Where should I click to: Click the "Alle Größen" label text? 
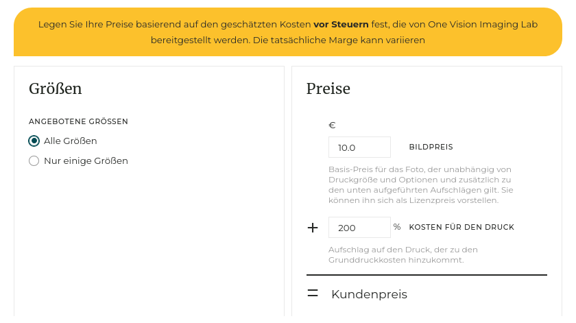pyautogui.click(x=71, y=141)
